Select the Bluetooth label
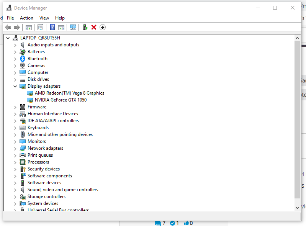Image resolution: width=306 pixels, height=226 pixels. pyautogui.click(x=38, y=59)
